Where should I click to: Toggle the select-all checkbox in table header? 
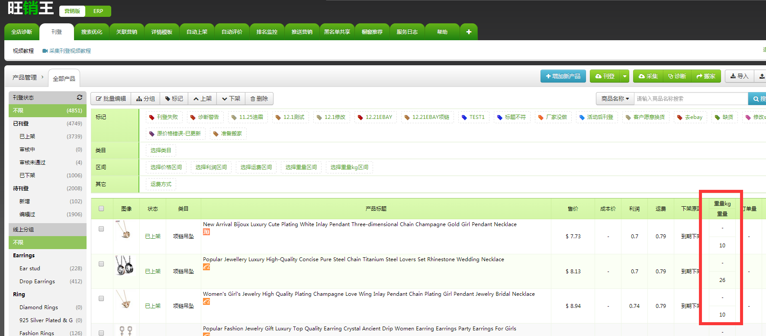(101, 208)
